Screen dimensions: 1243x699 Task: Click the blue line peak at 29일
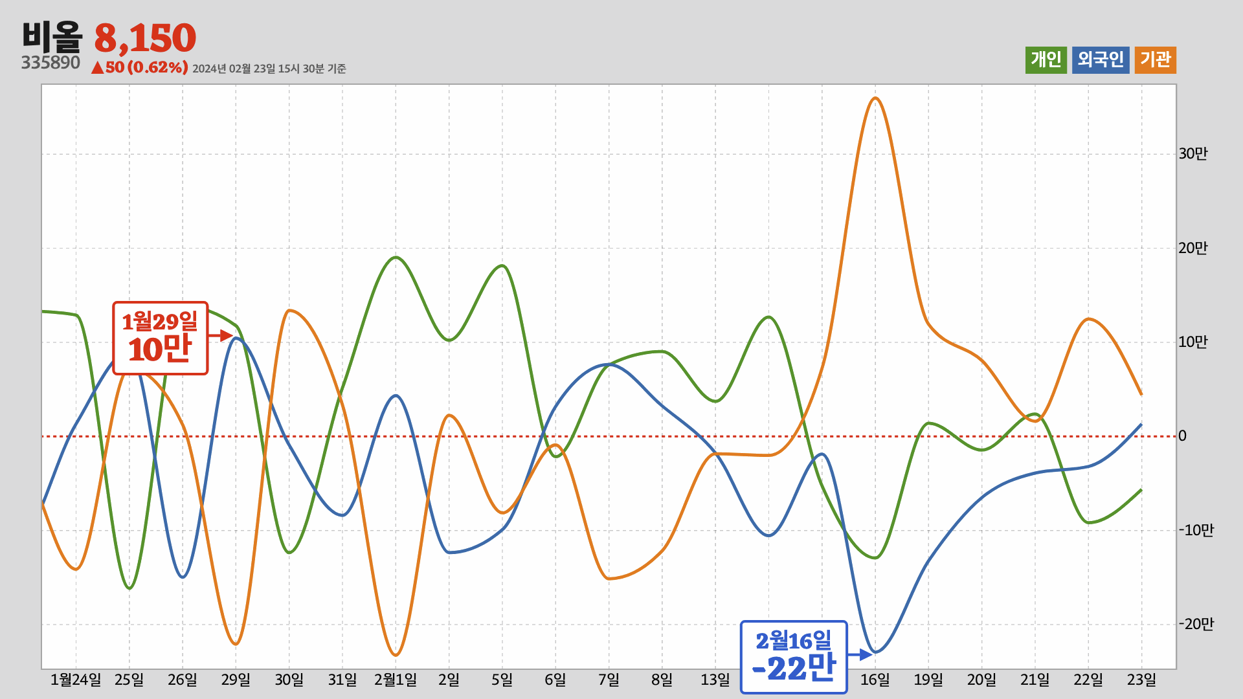point(236,338)
